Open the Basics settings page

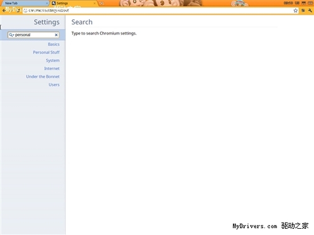click(x=53, y=44)
